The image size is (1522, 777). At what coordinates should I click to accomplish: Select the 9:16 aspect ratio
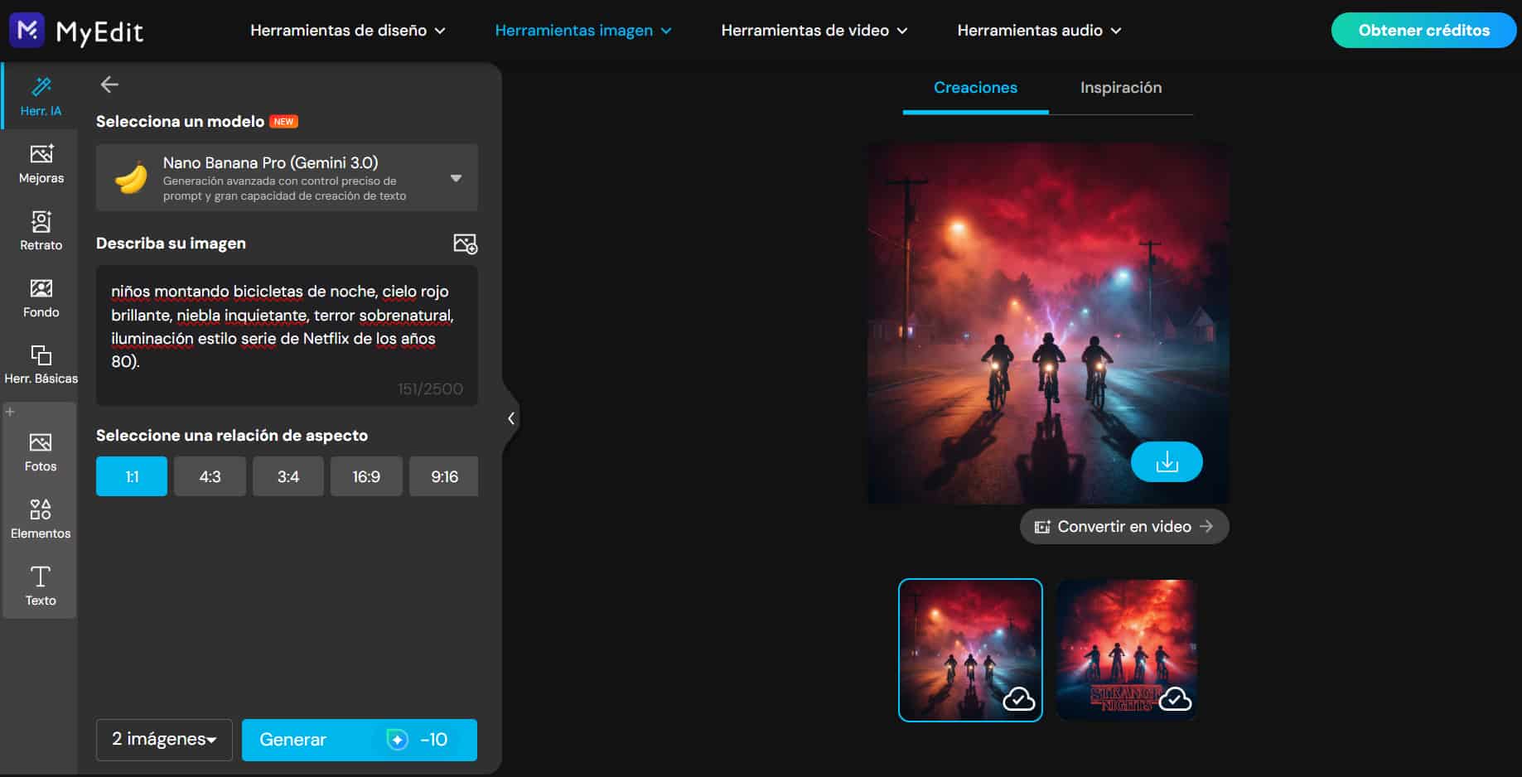(x=443, y=476)
